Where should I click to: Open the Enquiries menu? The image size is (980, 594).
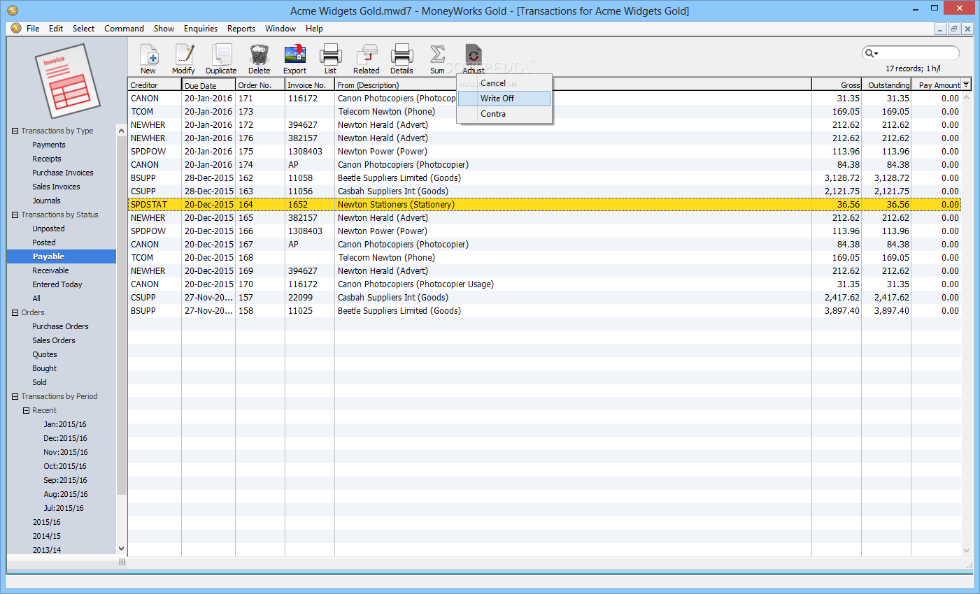click(x=201, y=29)
